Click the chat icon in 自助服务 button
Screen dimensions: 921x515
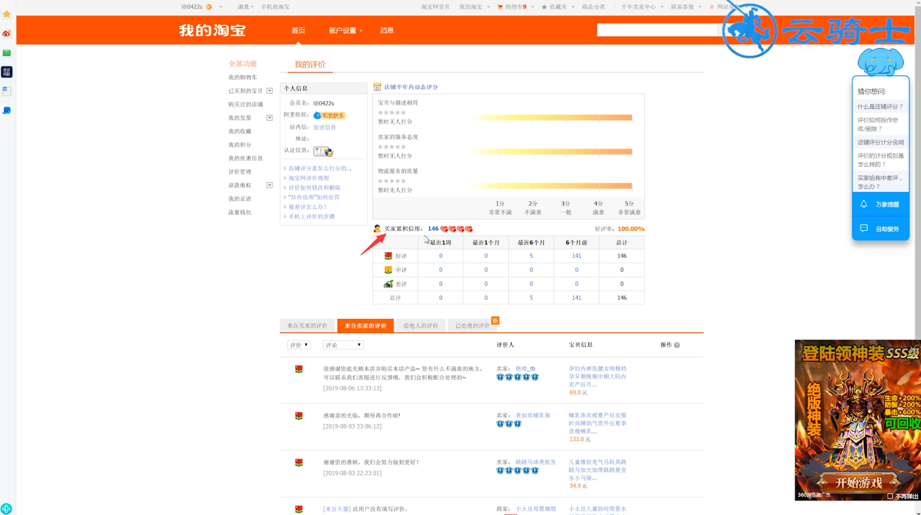click(864, 229)
